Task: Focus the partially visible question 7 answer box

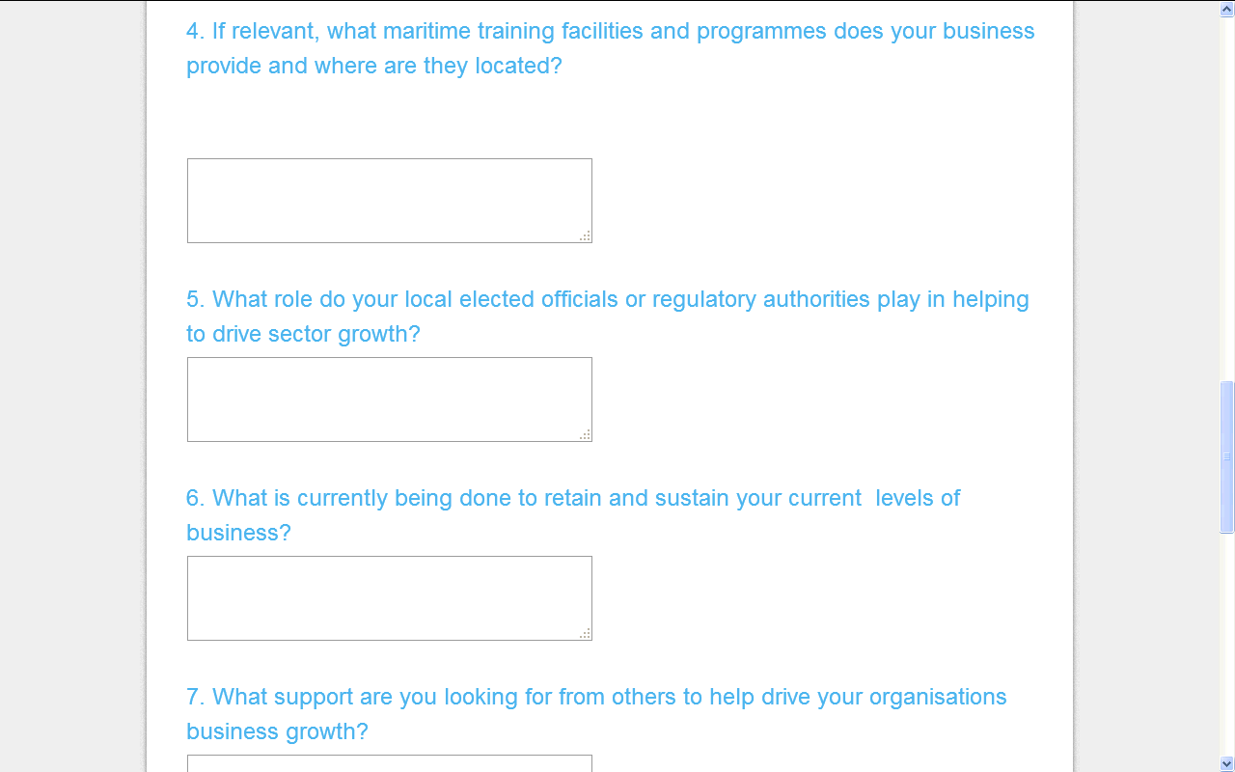Action: (x=389, y=763)
